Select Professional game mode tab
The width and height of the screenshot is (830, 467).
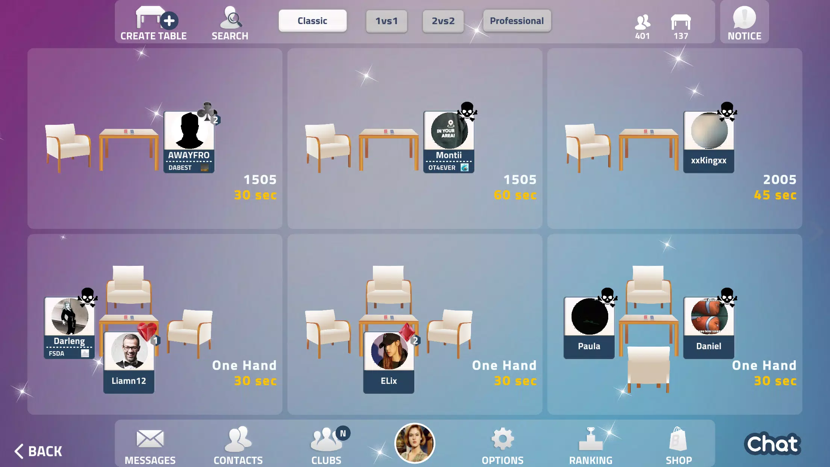pyautogui.click(x=516, y=21)
